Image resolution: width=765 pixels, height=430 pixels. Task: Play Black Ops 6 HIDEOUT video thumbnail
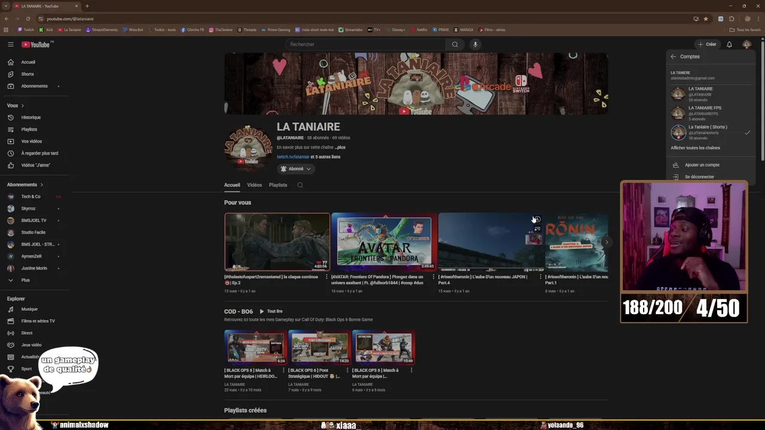(x=320, y=347)
